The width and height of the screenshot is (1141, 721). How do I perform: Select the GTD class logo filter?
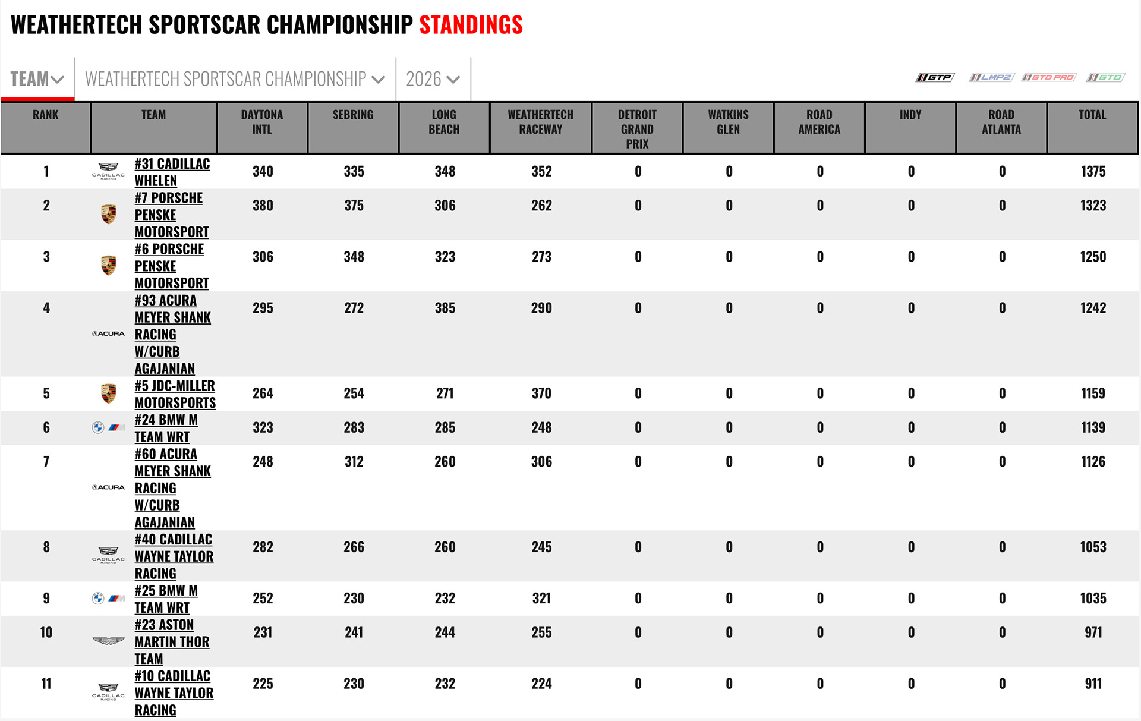[x=1105, y=77]
